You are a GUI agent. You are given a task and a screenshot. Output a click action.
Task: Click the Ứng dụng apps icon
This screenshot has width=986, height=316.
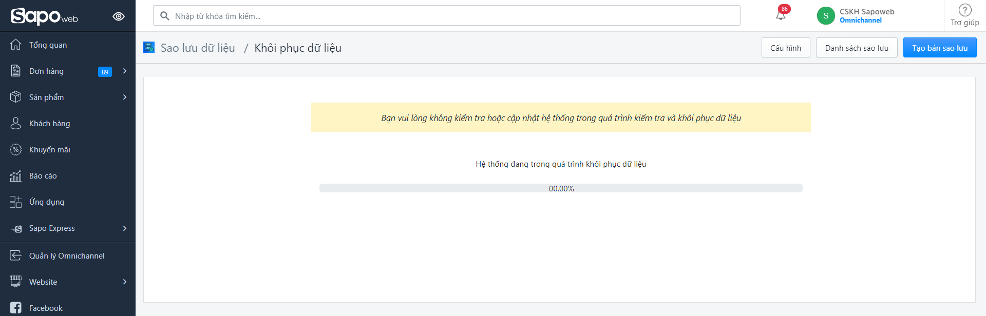pyautogui.click(x=16, y=202)
